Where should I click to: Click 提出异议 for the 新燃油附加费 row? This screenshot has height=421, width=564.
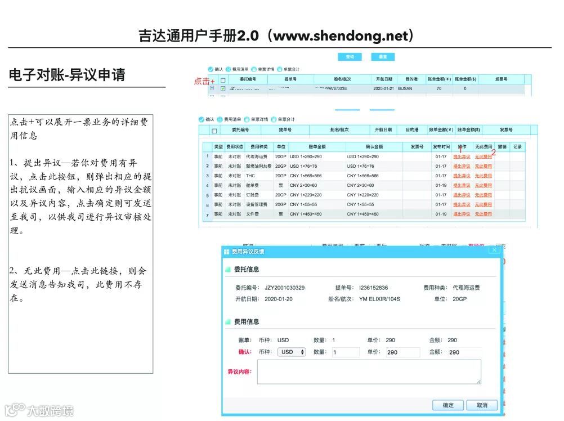click(462, 167)
